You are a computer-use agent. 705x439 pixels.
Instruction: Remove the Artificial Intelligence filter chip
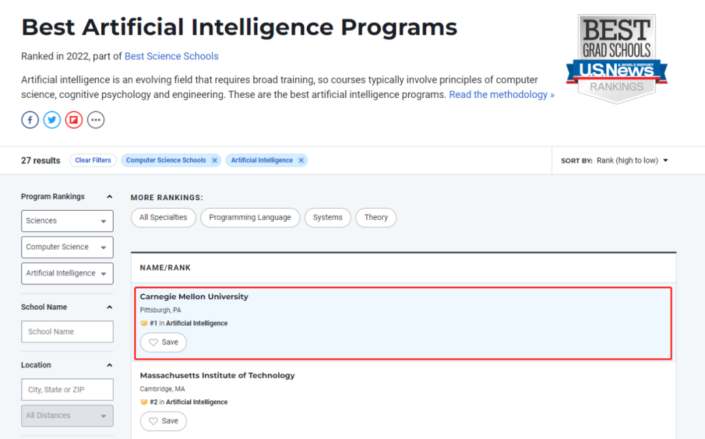[301, 160]
